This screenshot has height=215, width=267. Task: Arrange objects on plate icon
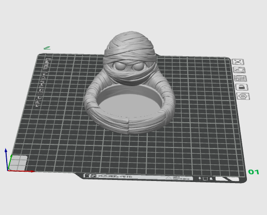(241, 78)
